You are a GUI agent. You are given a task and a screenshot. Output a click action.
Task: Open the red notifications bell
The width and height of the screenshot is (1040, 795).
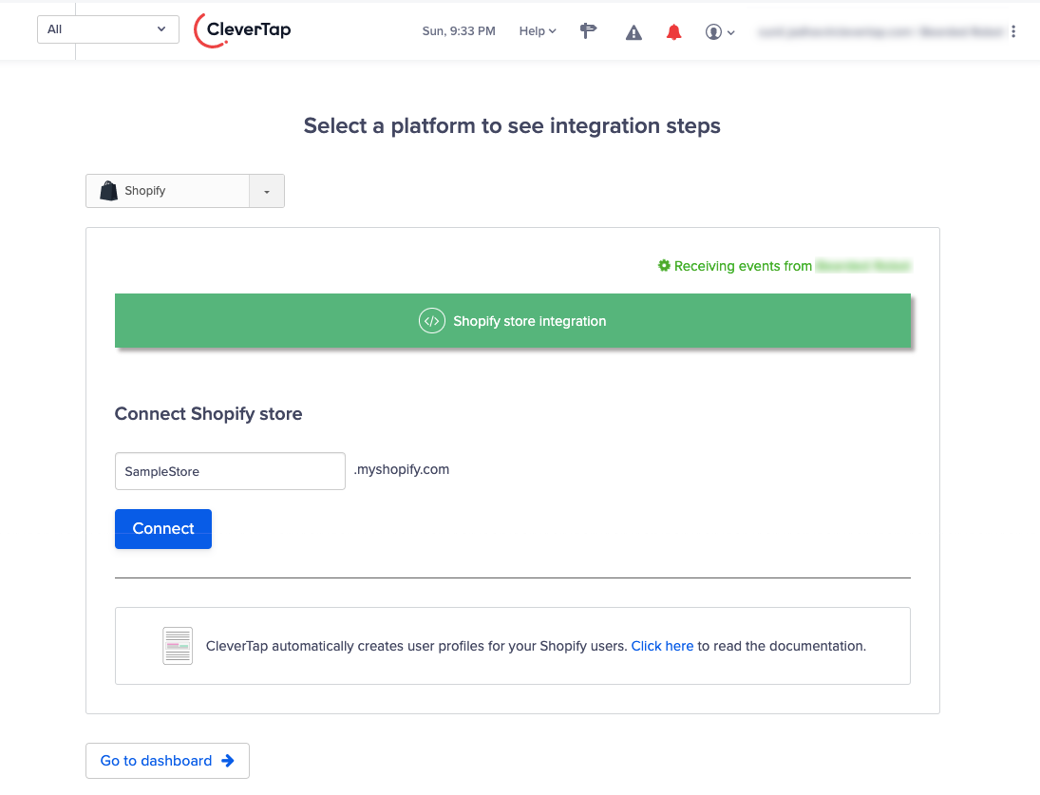click(674, 32)
